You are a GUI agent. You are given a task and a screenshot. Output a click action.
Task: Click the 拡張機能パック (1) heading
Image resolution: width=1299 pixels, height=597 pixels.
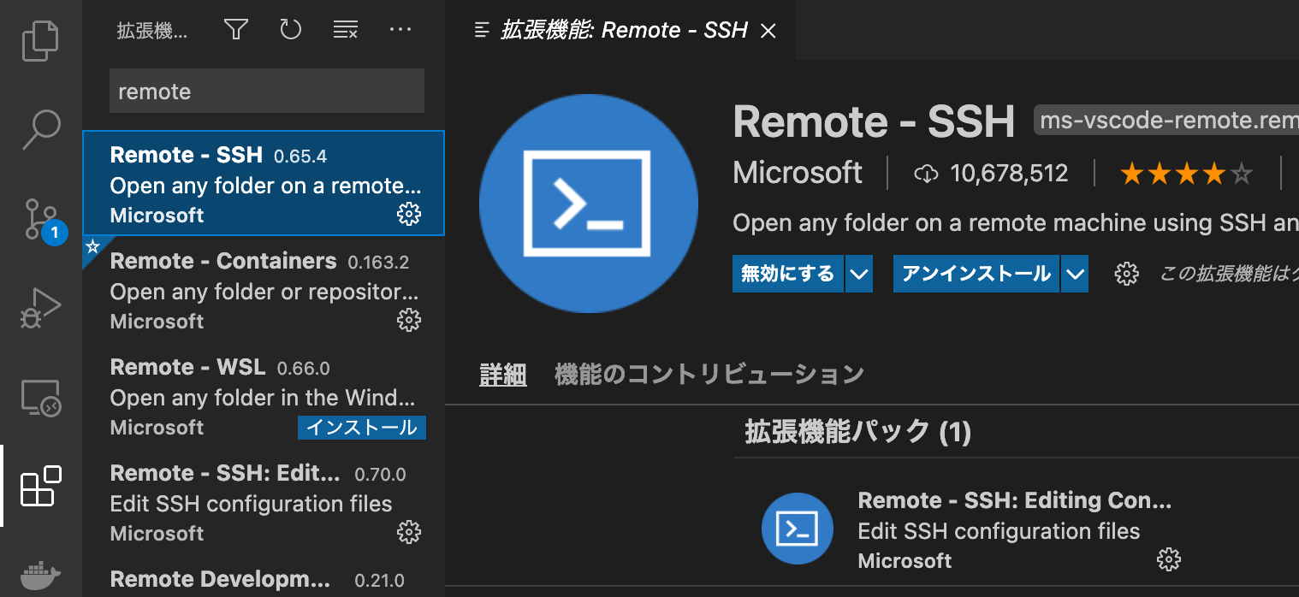858,432
